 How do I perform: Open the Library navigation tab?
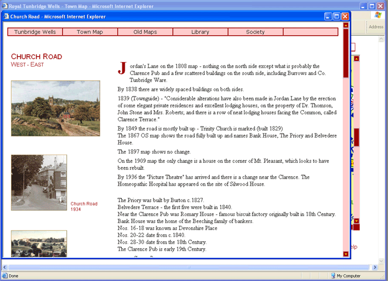[200, 32]
